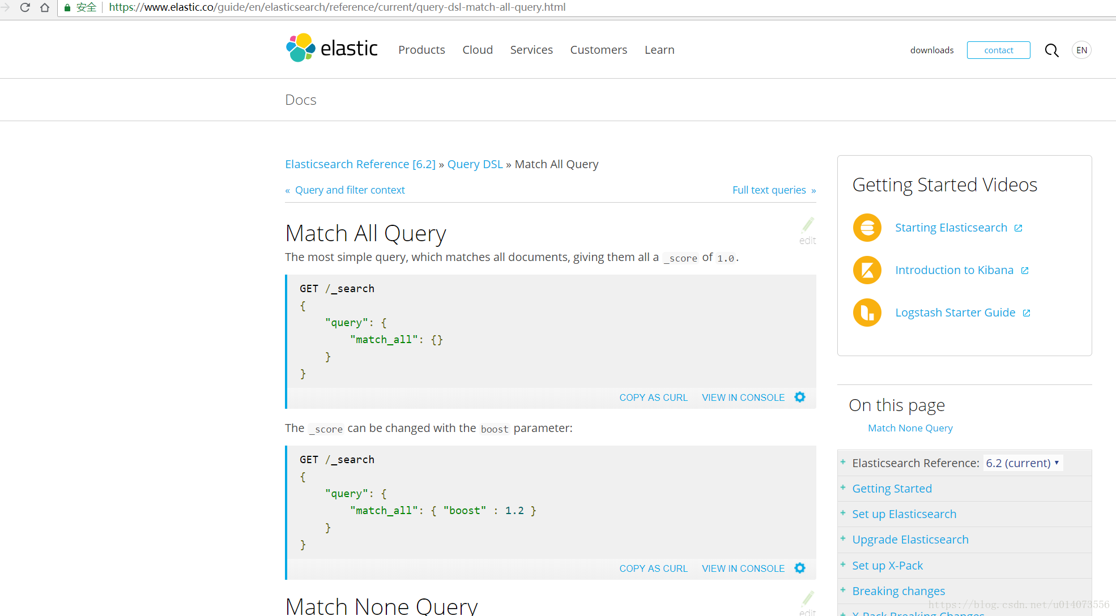Click the green secure lock icon
The image size is (1116, 616).
coord(67,7)
